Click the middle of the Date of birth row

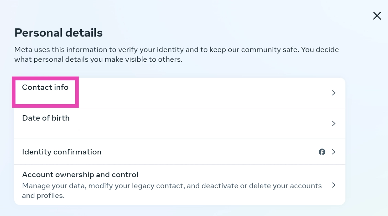[180, 123]
